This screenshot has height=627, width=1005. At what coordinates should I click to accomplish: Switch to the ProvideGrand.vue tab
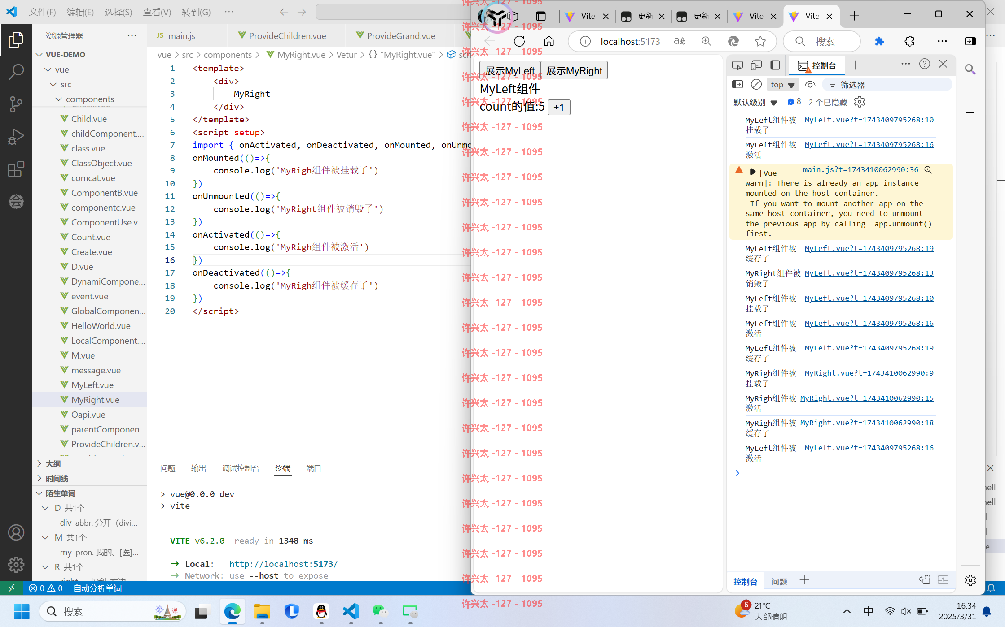(x=401, y=36)
